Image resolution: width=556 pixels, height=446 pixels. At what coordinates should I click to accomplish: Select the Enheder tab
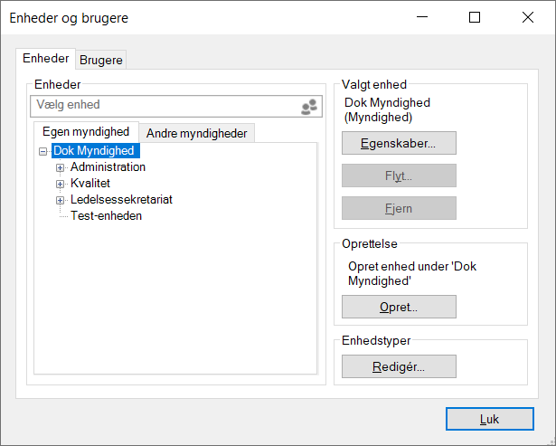(46, 59)
